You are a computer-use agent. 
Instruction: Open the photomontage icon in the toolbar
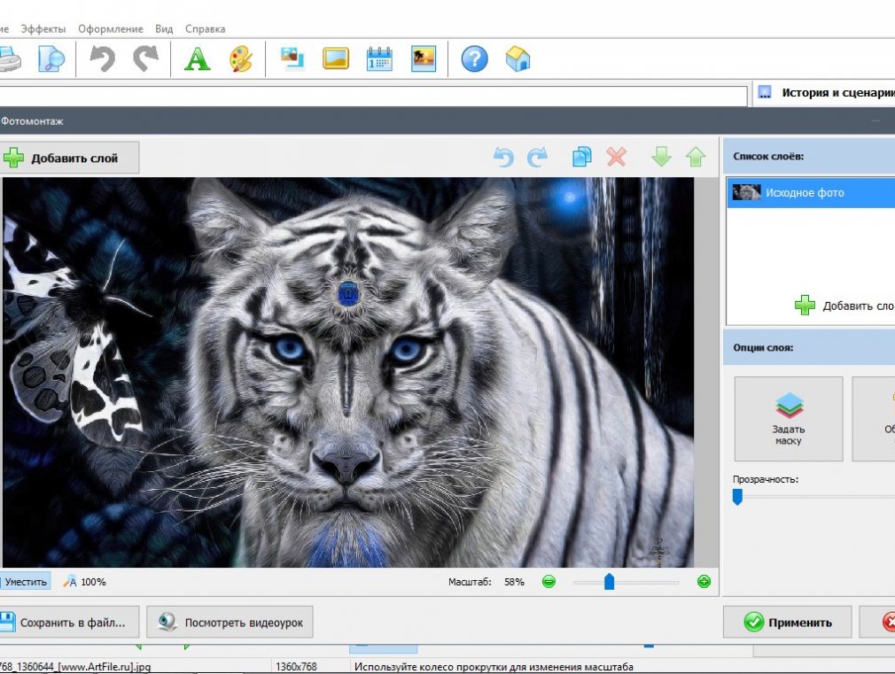pos(292,58)
